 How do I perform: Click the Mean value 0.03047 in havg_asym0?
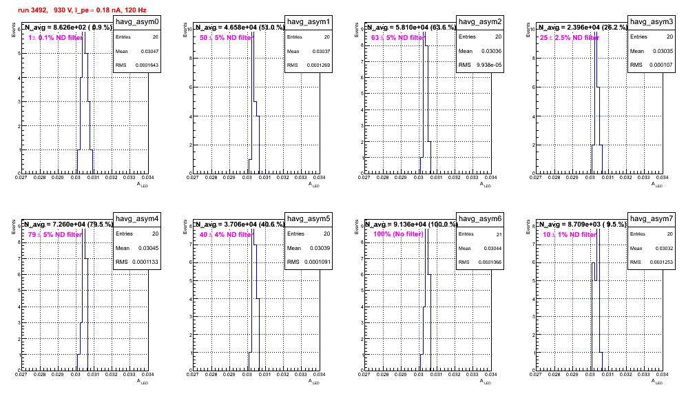pos(149,51)
